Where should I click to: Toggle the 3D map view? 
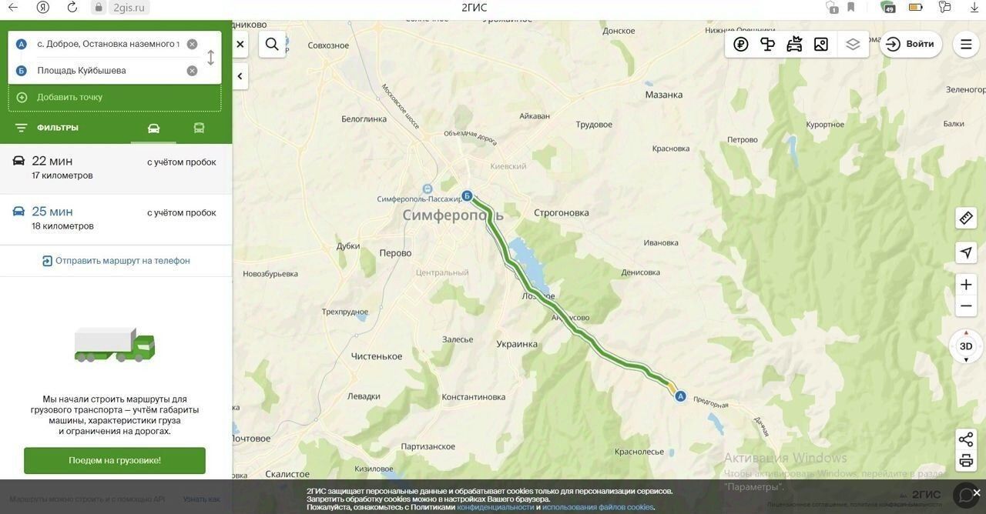pyautogui.click(x=966, y=346)
